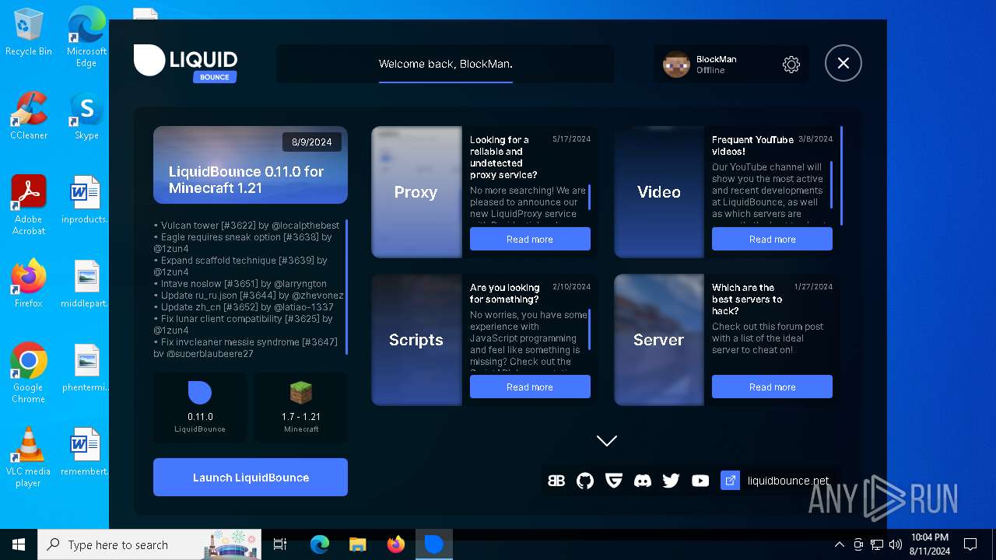996x560 pixels.
Task: Click 'Which are the best servers to hack?' headline
Action: point(747,299)
